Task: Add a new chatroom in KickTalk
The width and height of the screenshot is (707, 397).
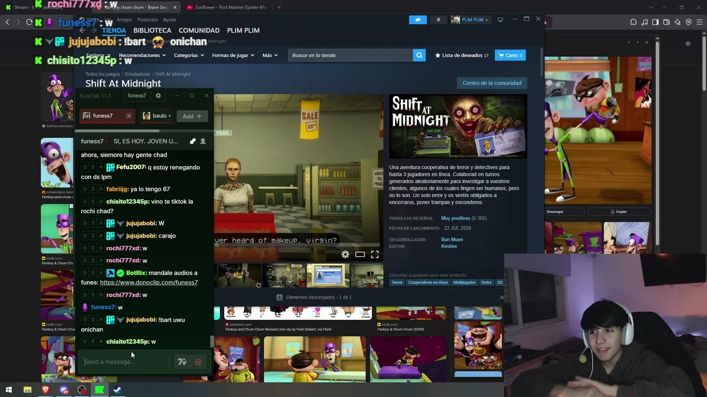Action: coord(192,116)
